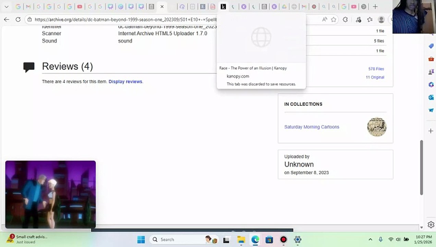Switch to the dark globe tab before new tab button
436x247 pixels.
tap(364, 7)
